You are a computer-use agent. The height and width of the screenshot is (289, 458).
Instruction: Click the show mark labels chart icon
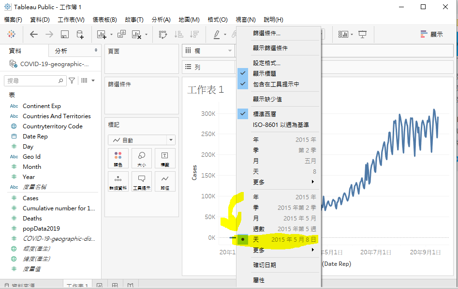click(x=343, y=34)
